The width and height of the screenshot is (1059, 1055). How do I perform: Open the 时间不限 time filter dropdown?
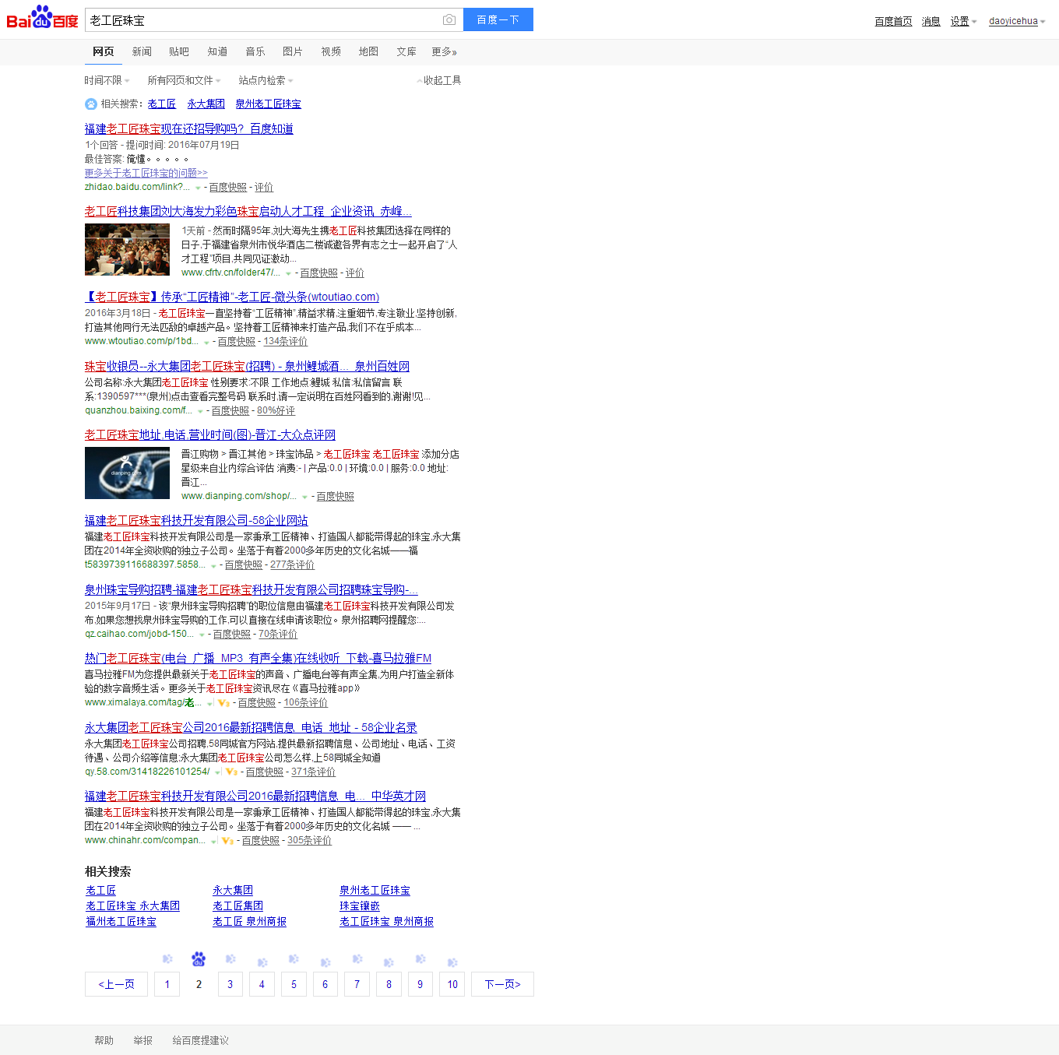point(107,81)
